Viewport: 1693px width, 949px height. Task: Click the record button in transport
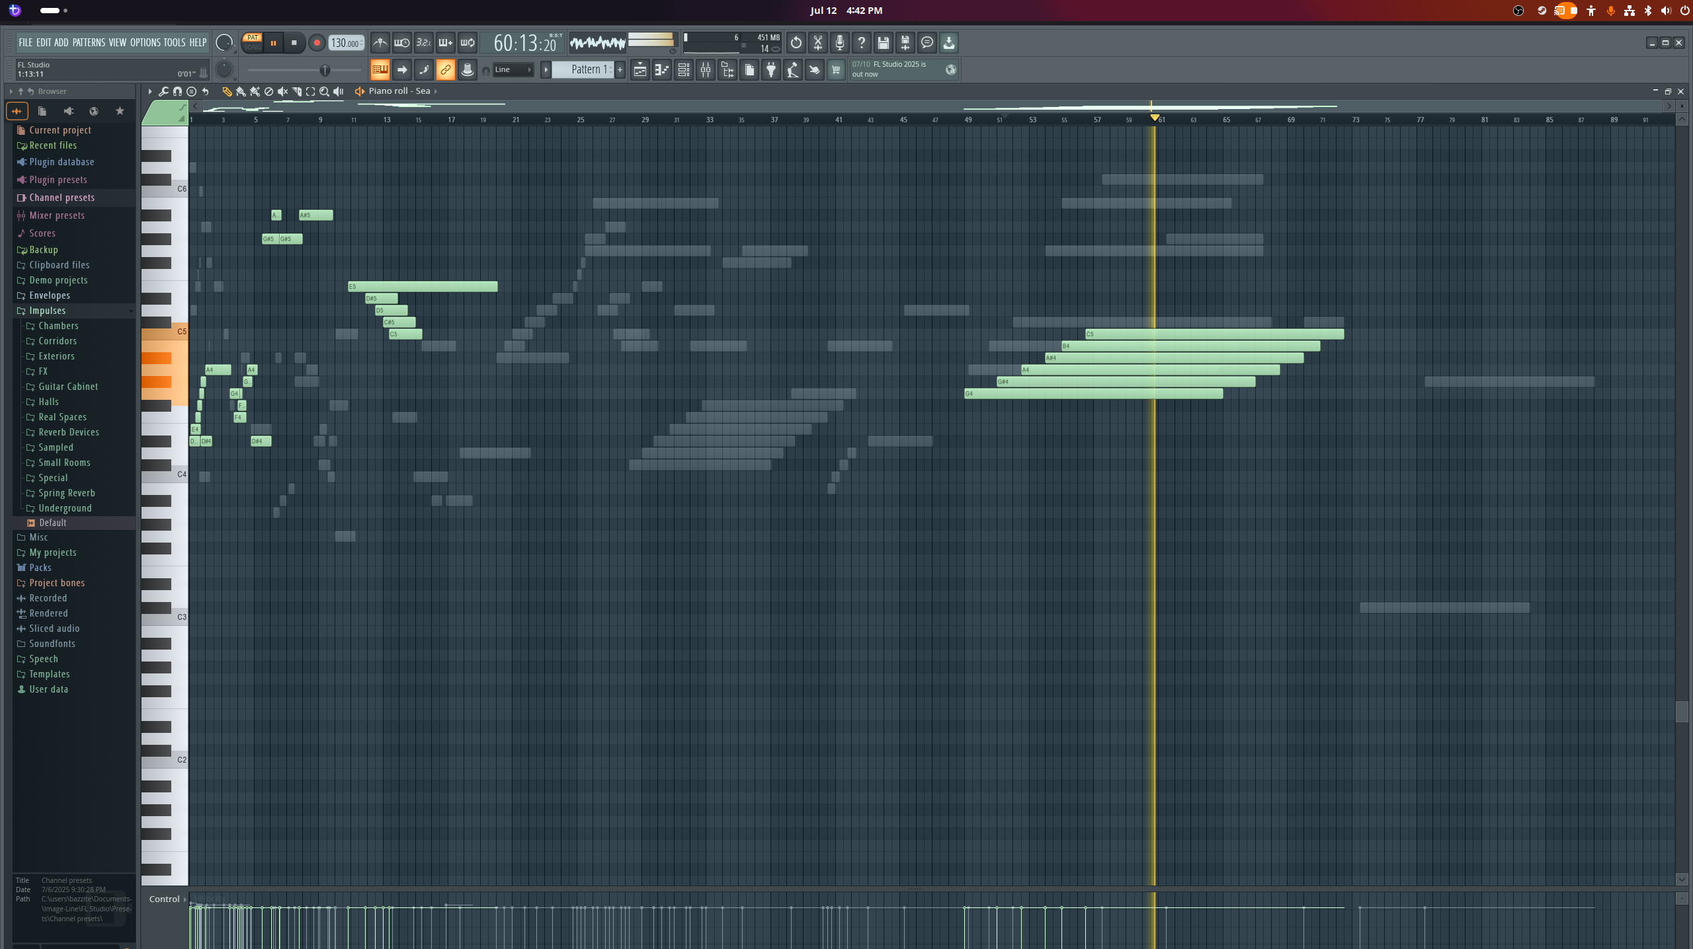pos(317,43)
